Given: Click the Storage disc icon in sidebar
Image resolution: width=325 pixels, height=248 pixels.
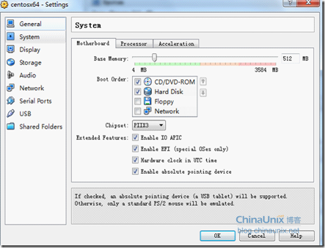Looking at the screenshot, I should (11, 62).
